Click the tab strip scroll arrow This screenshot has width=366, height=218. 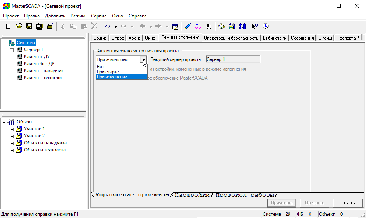359,37
